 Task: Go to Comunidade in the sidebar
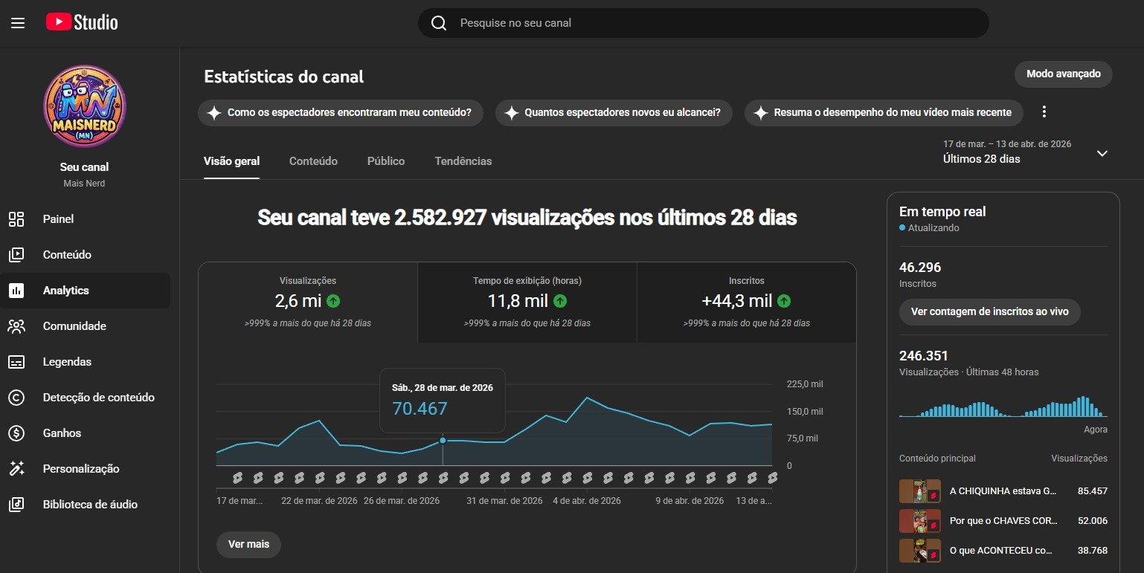coord(74,326)
